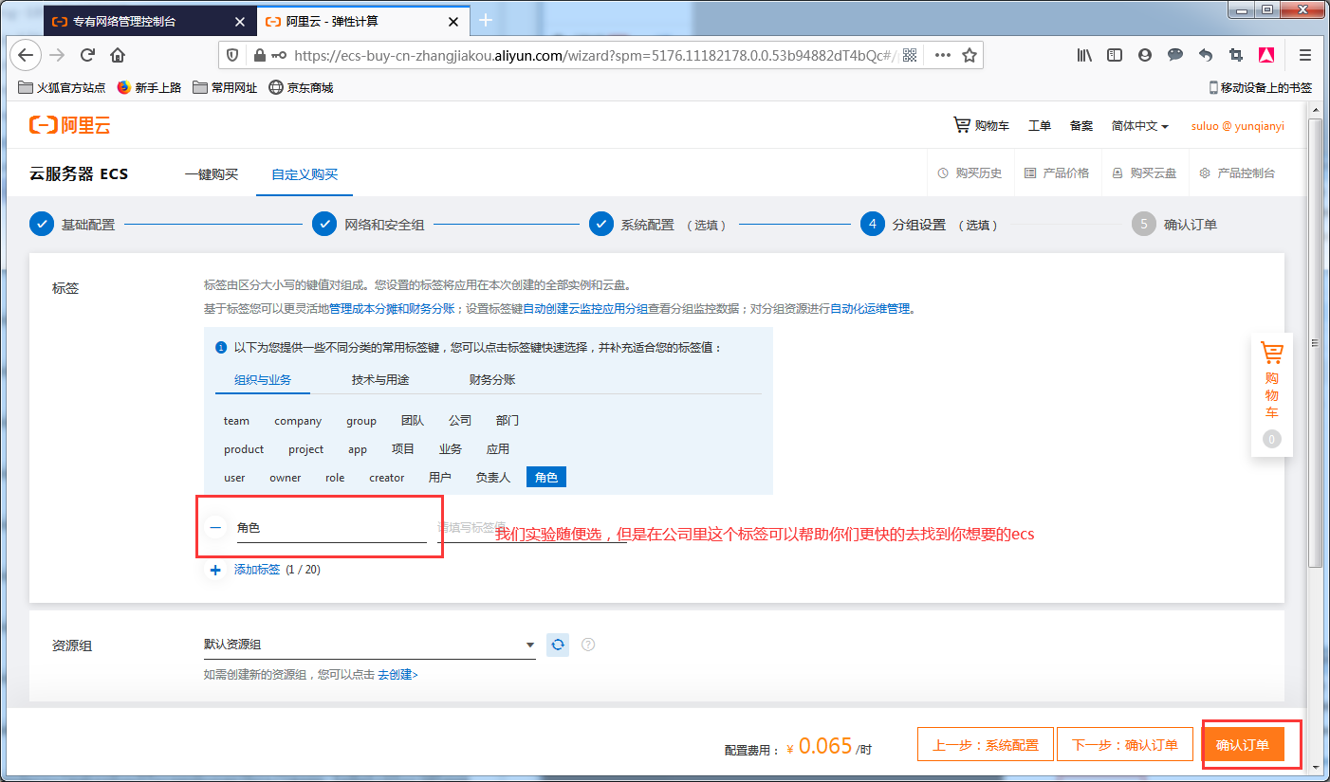
Task: Click the 备案 (filing) icon
Action: coord(1081,124)
